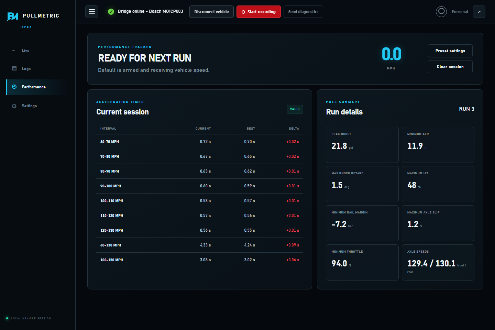Click the Bridge online Bosch MG1CP003 status text
Screen dimensions: 495x330
[150, 11]
